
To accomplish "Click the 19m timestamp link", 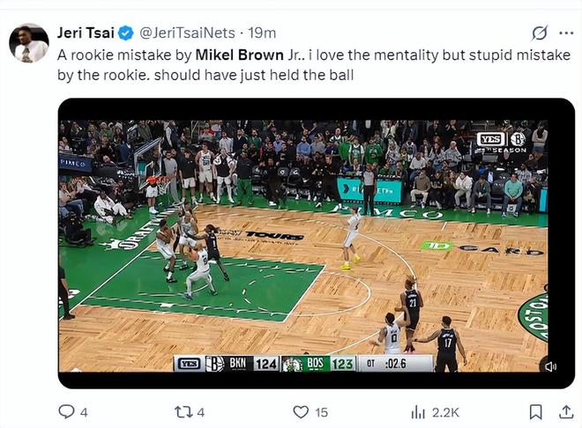I will click(x=262, y=33).
